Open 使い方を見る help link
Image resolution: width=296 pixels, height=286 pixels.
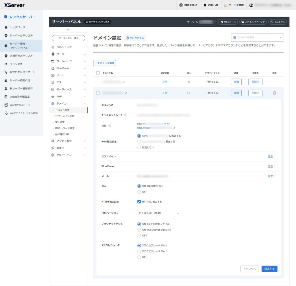(135, 38)
